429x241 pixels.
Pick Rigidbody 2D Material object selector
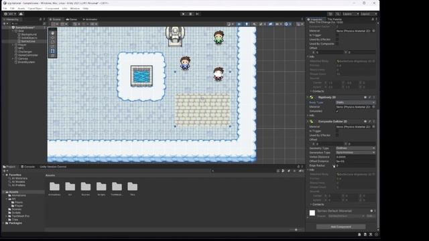coord(374,107)
